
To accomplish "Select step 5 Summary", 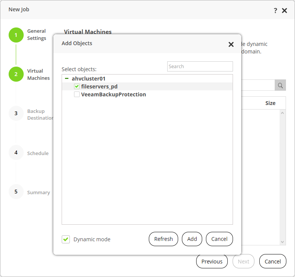I will pos(16,192).
